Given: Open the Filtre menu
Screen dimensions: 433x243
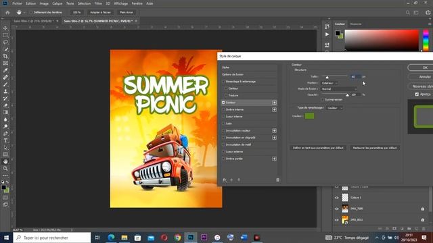Looking at the screenshot, I should tap(98, 3).
